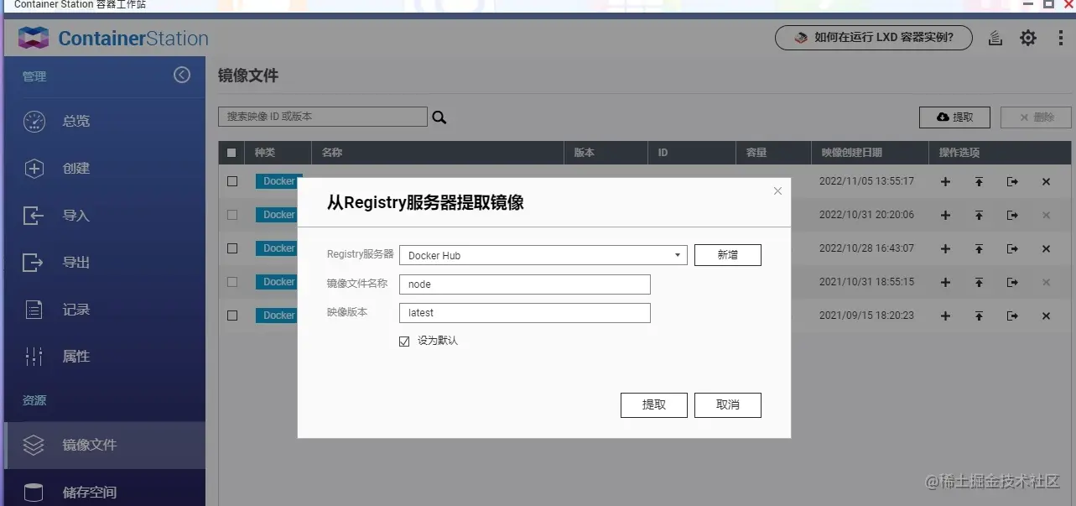The width and height of the screenshot is (1076, 506).
Task: Click upload icon on 2022/10/31 row
Action: click(x=979, y=215)
